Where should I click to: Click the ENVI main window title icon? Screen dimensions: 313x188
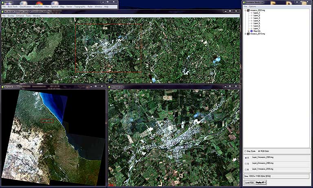point(3,2)
